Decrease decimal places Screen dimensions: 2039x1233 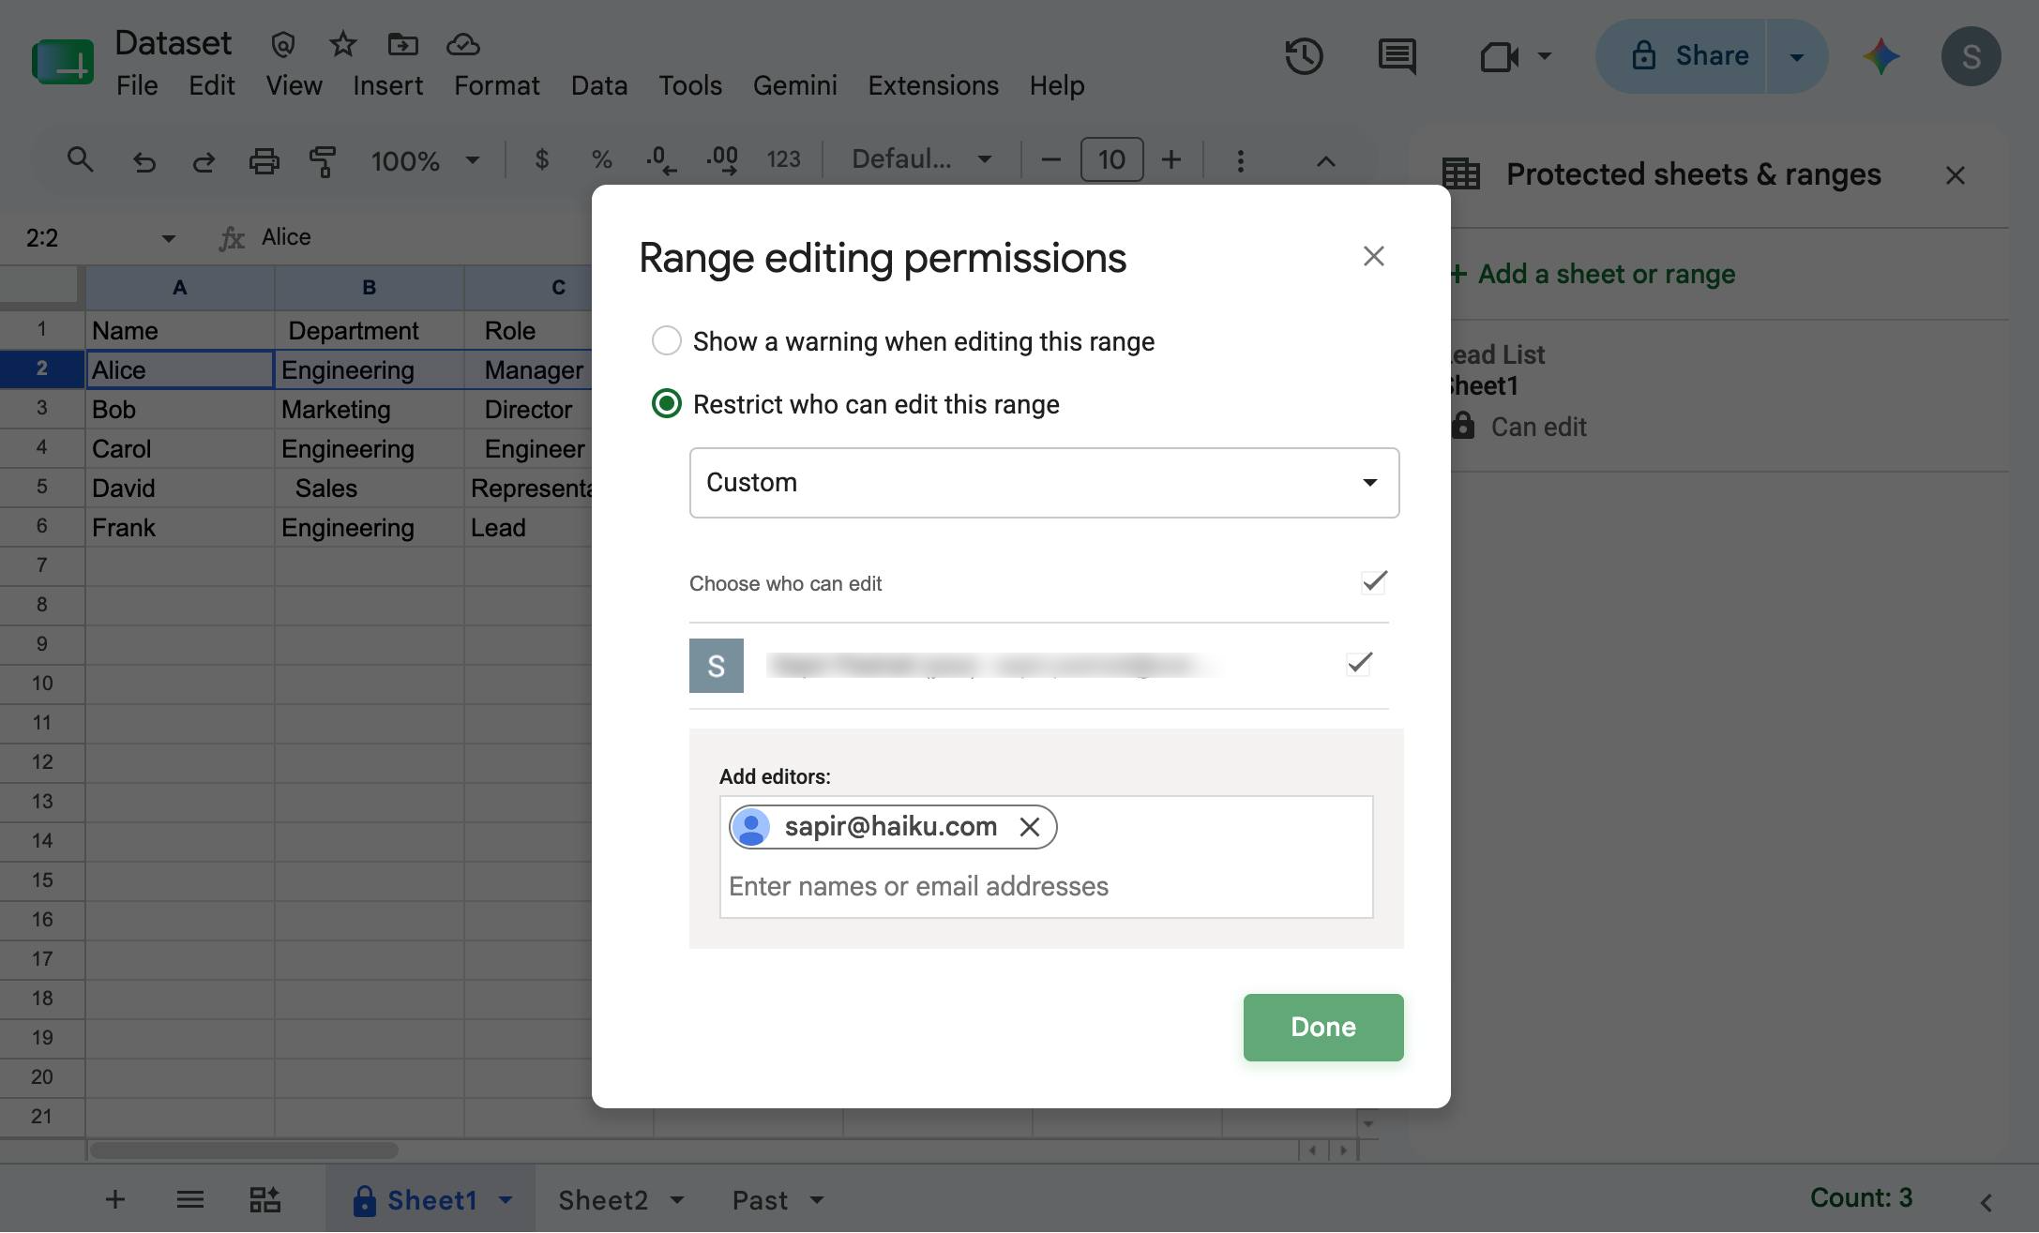tap(661, 160)
